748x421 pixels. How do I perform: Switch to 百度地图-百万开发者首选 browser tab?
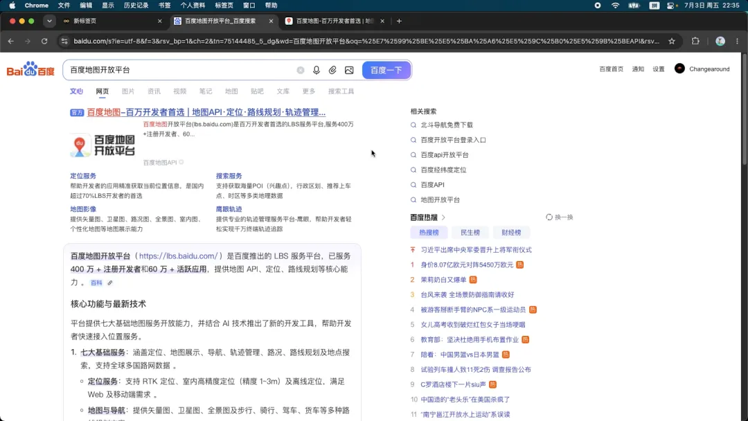[x=334, y=21]
